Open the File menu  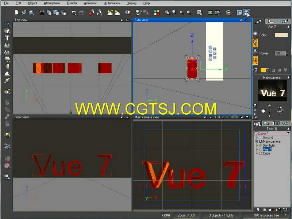pyautogui.click(x=6, y=3)
